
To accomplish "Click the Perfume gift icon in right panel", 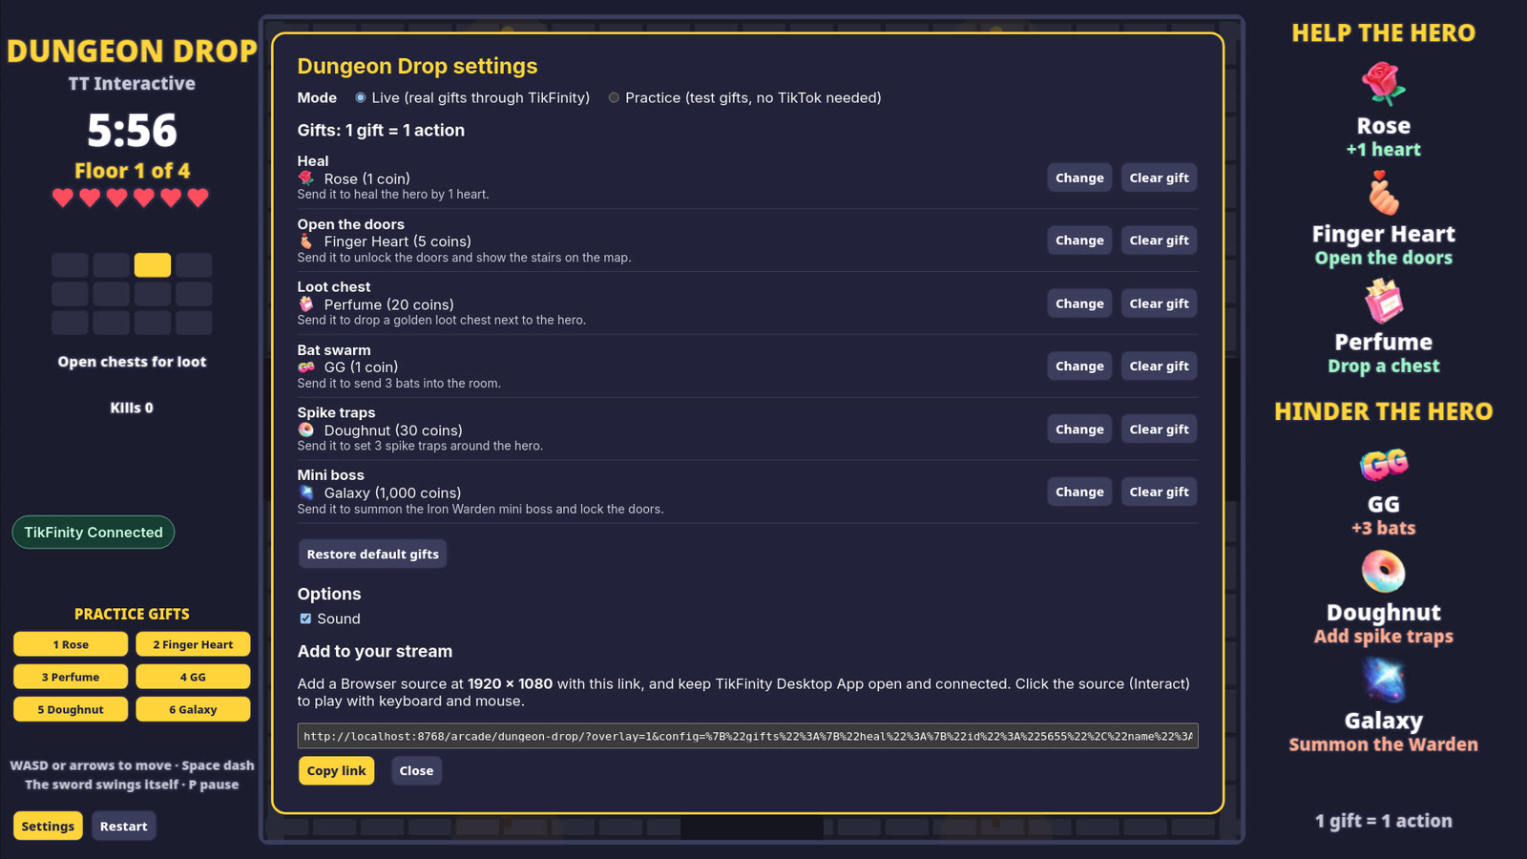I will coord(1383,301).
